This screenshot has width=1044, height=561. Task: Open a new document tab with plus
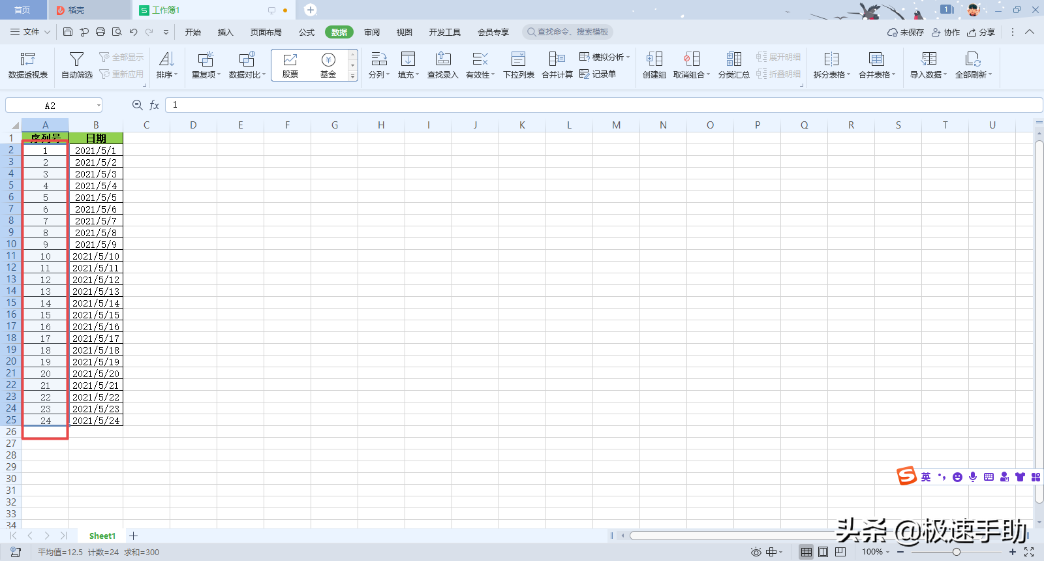tap(311, 10)
